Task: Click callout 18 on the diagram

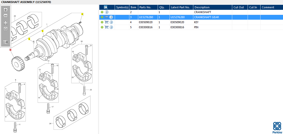Action: (x=81, y=41)
